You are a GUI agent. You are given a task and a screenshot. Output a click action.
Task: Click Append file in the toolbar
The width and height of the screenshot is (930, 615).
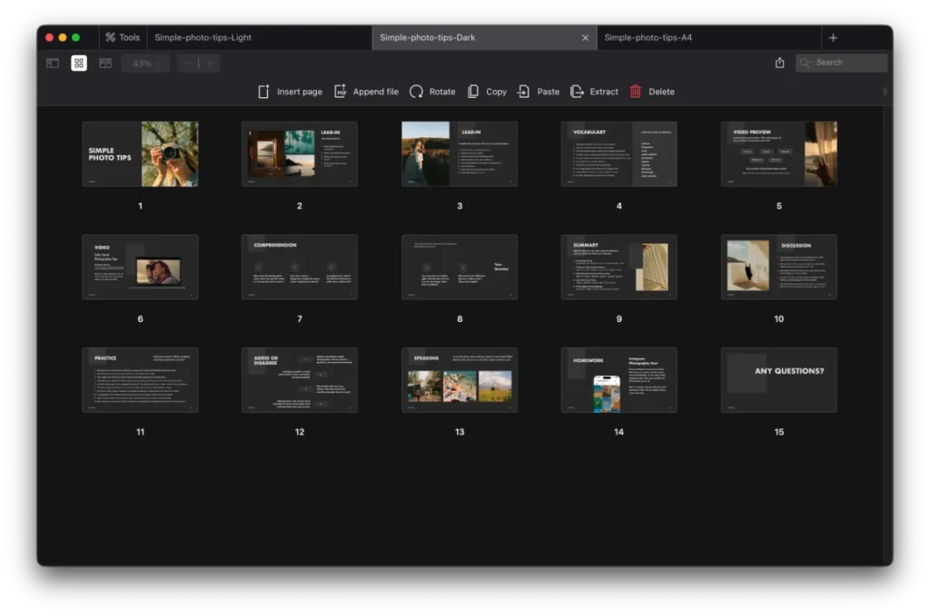click(x=366, y=92)
